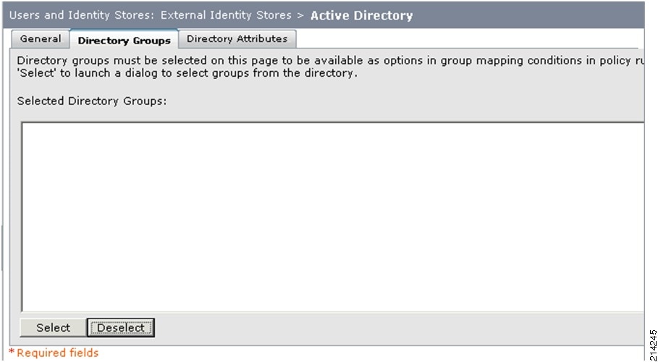Image resolution: width=658 pixels, height=362 pixels.
Task: Click the gray panel area right of Deselect
Action: (399, 328)
